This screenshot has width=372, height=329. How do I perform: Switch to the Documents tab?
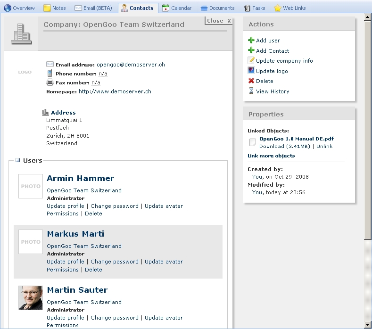click(x=217, y=8)
